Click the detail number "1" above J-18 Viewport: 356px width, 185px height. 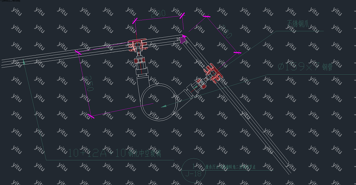193,166
